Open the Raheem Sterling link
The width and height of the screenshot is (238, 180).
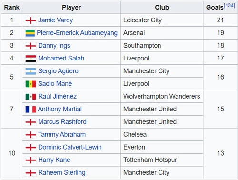click(x=62, y=173)
